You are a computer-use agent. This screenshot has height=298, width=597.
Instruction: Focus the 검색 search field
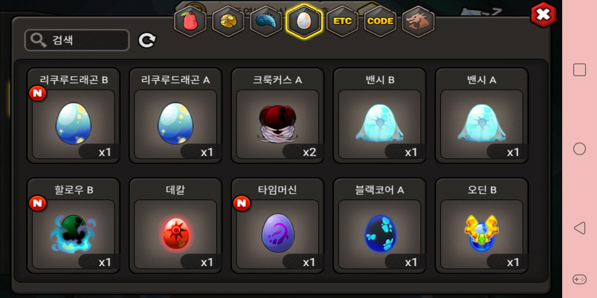[x=77, y=40]
